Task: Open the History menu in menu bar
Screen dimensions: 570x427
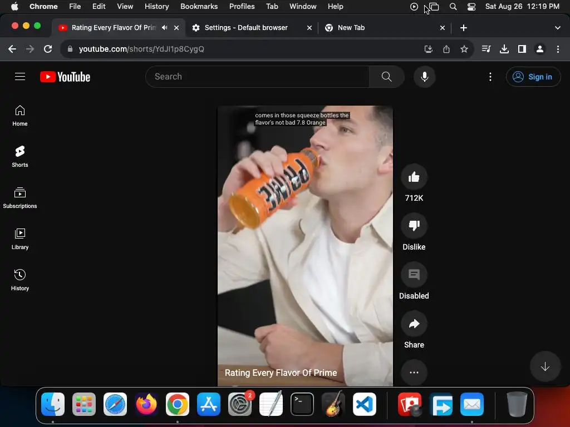Action: 156,7
